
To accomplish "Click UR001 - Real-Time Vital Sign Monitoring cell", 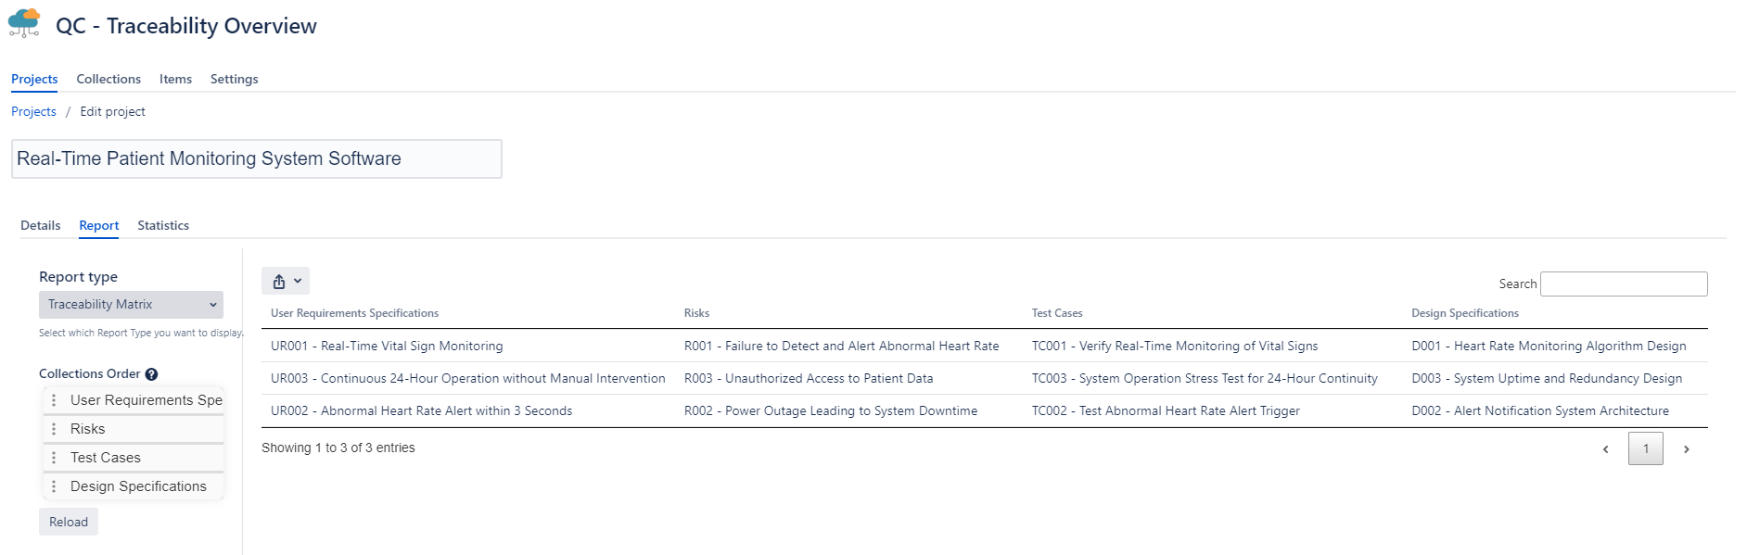I will (387, 346).
